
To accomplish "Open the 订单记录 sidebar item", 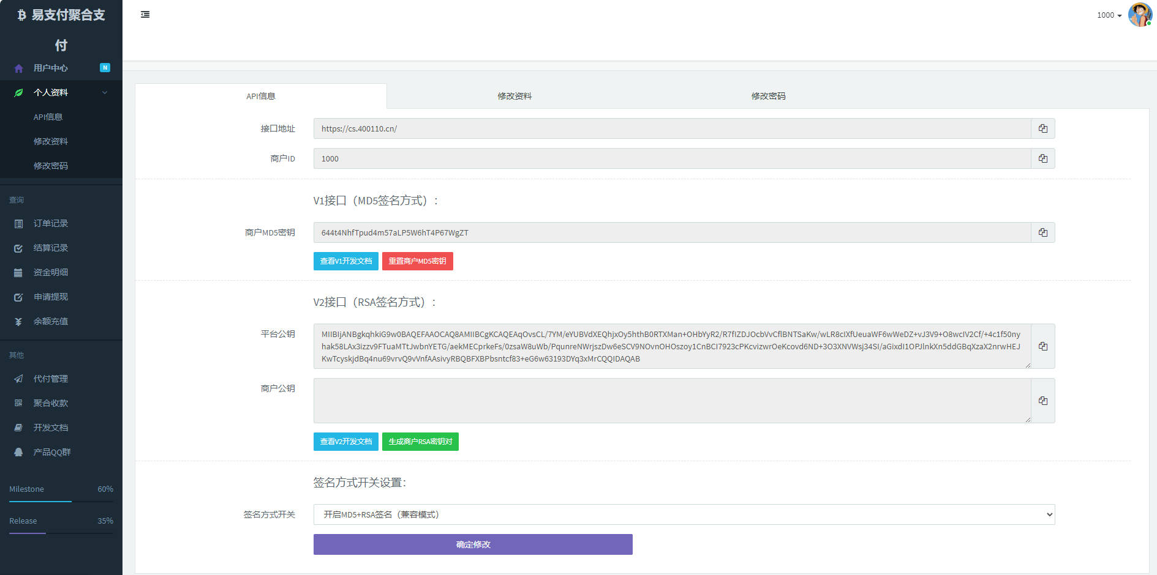I will click(x=50, y=223).
